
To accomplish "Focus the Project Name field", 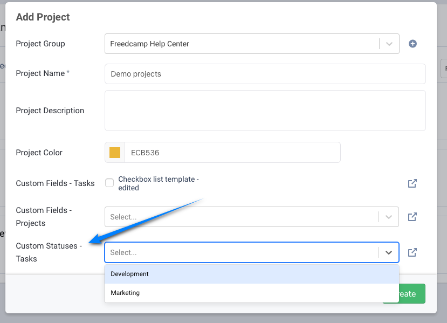I will (265, 74).
